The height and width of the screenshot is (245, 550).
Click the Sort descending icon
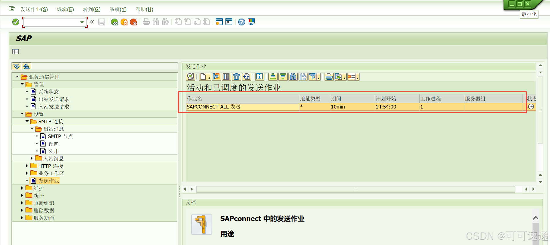[283, 77]
